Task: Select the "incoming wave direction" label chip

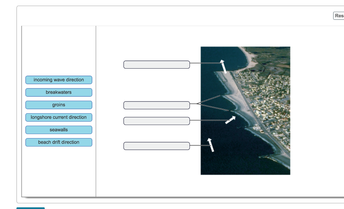Action: pyautogui.click(x=58, y=80)
